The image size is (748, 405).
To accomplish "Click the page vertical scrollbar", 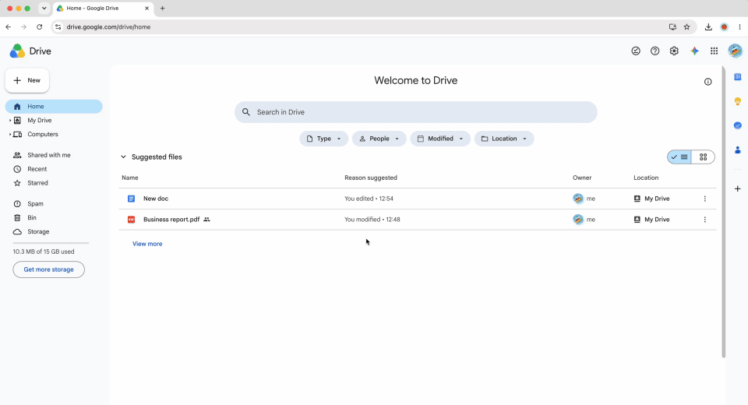I will 723,213.
